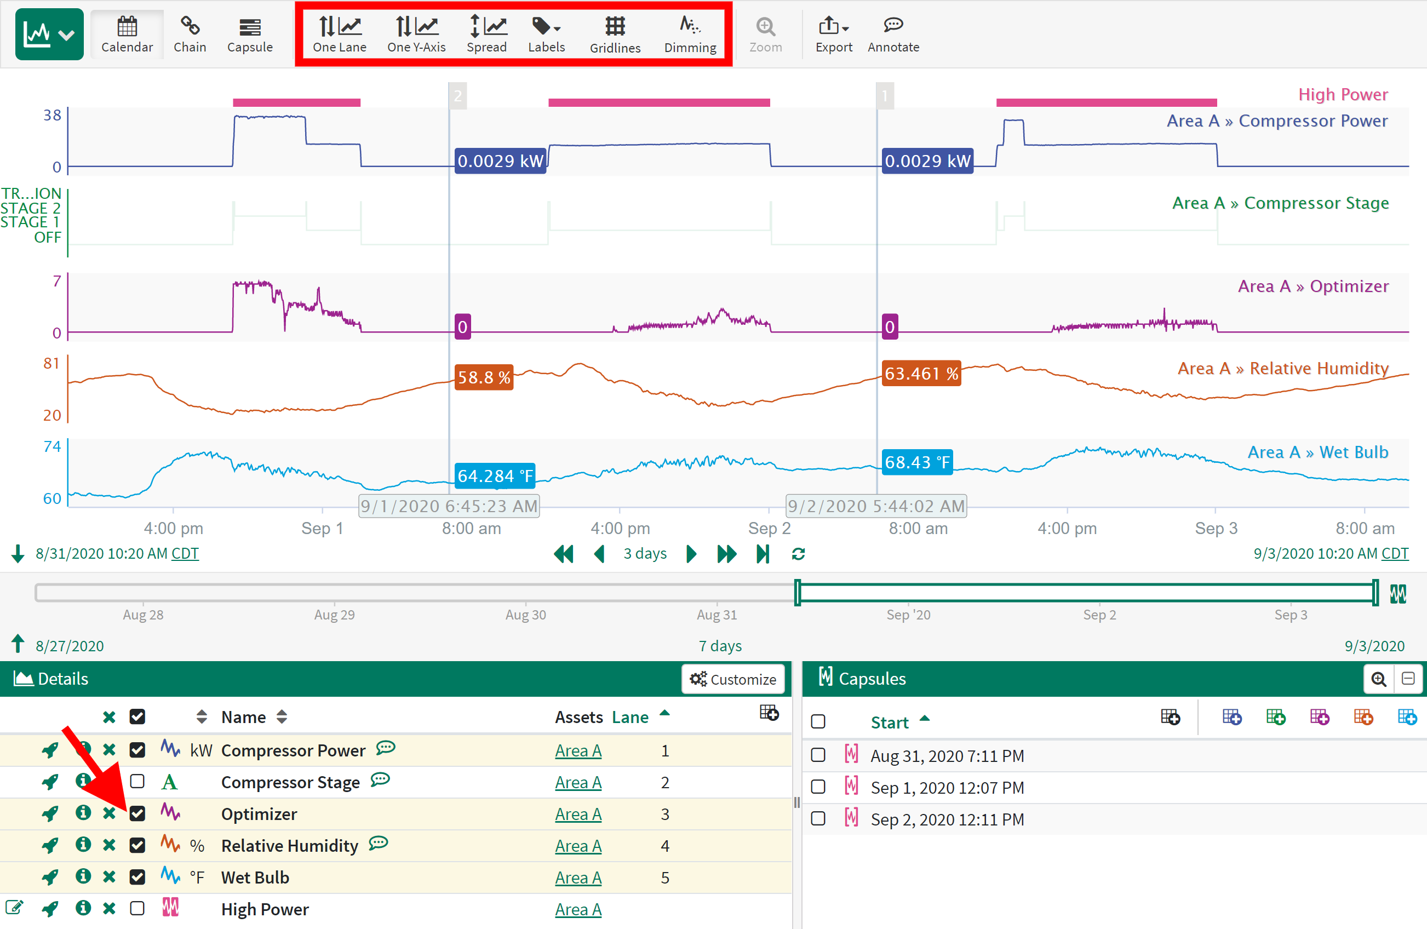Screen dimensions: 1427x929
Task: Open the trend view type dropdown
Action: pos(49,34)
